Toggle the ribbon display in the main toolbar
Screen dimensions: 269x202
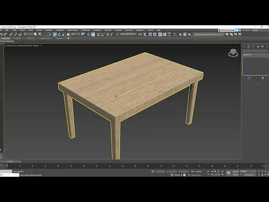160,34
